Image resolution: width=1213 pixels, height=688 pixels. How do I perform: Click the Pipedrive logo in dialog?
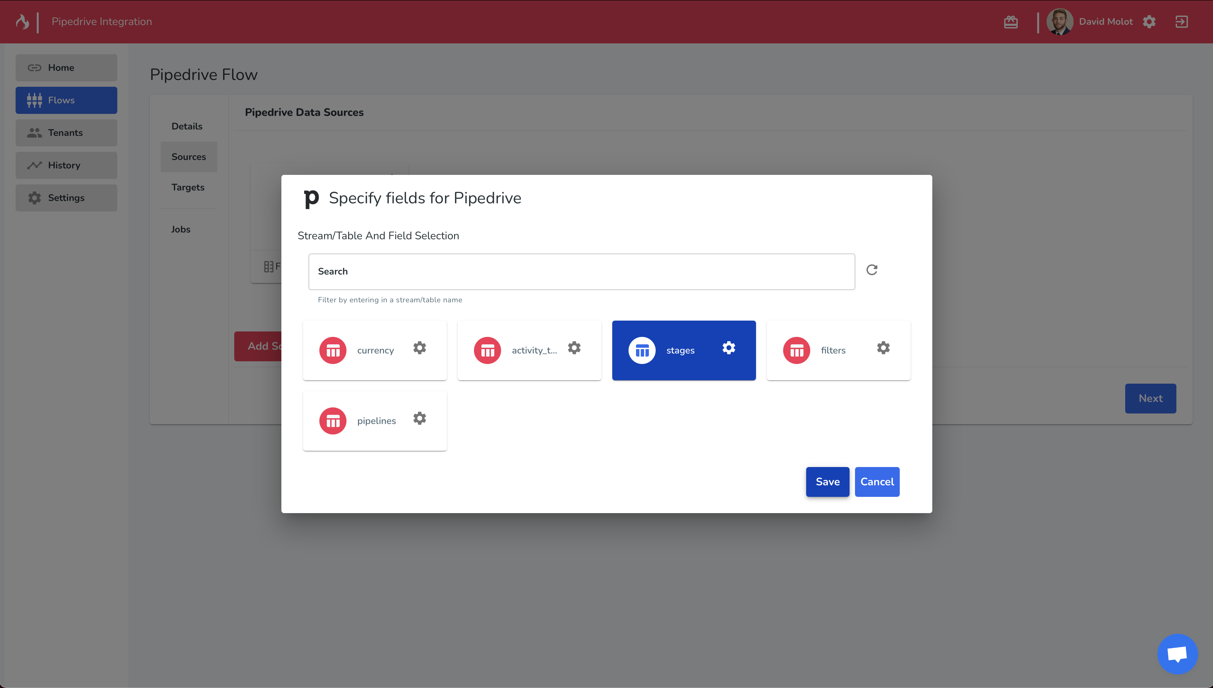312,199
